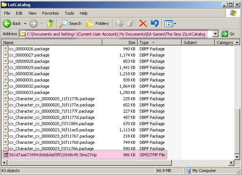This screenshot has height=175, width=242.
Task: Click the 43 objects status text
Action: coord(11,171)
